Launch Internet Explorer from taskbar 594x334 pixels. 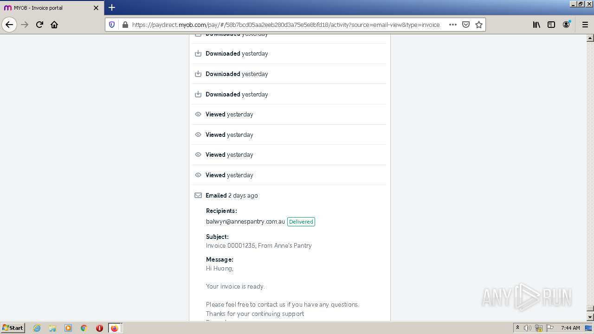point(37,328)
